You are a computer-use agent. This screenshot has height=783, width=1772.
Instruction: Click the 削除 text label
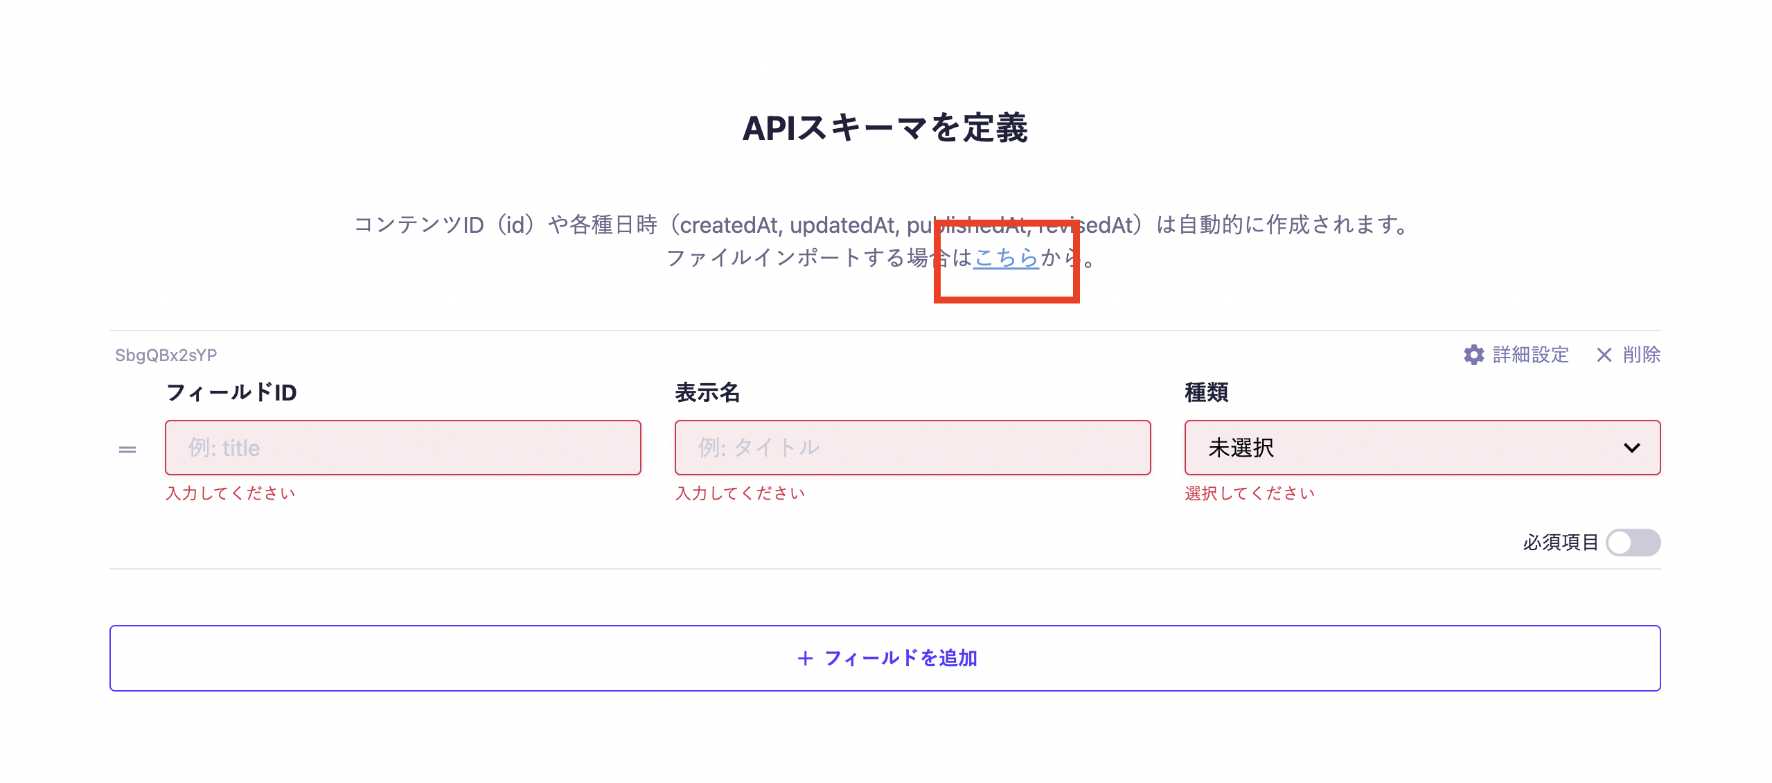point(1641,355)
